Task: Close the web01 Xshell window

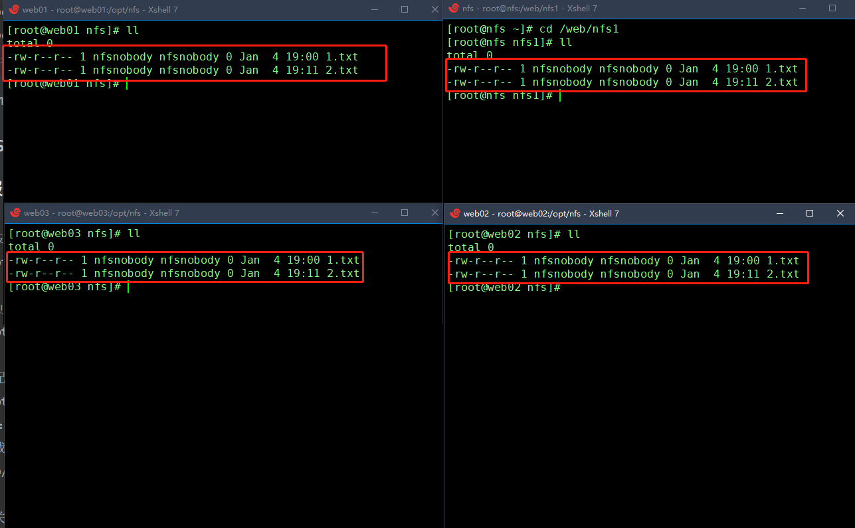Action: coord(434,9)
